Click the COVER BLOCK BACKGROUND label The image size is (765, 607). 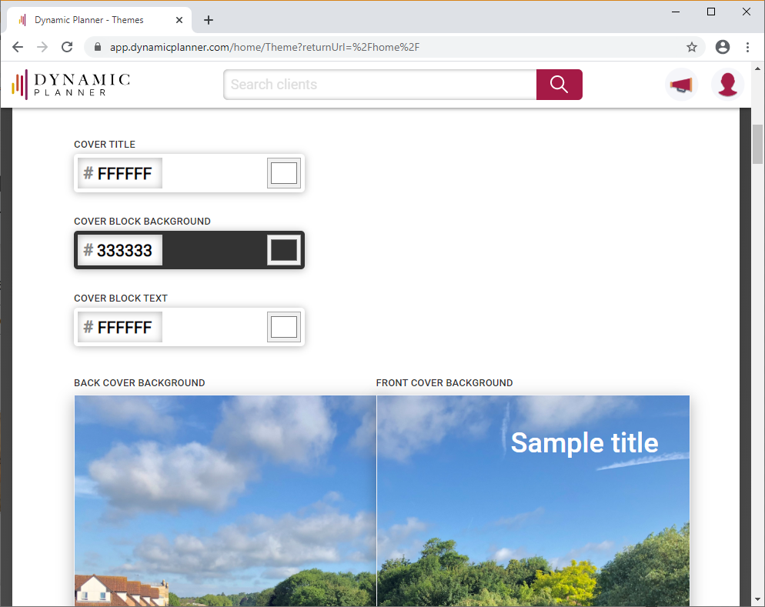(142, 222)
